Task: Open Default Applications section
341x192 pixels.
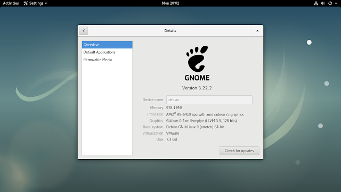Action: tap(107, 52)
